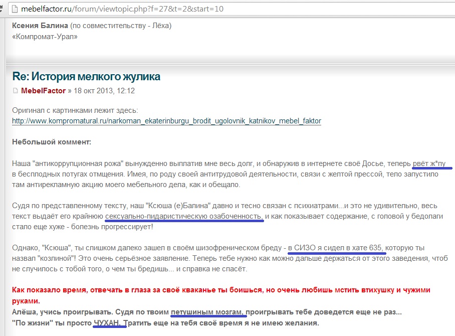This screenshot has height=336, width=455.
Task: Click the heading 'Небольшой коммент:'
Action: (52, 142)
